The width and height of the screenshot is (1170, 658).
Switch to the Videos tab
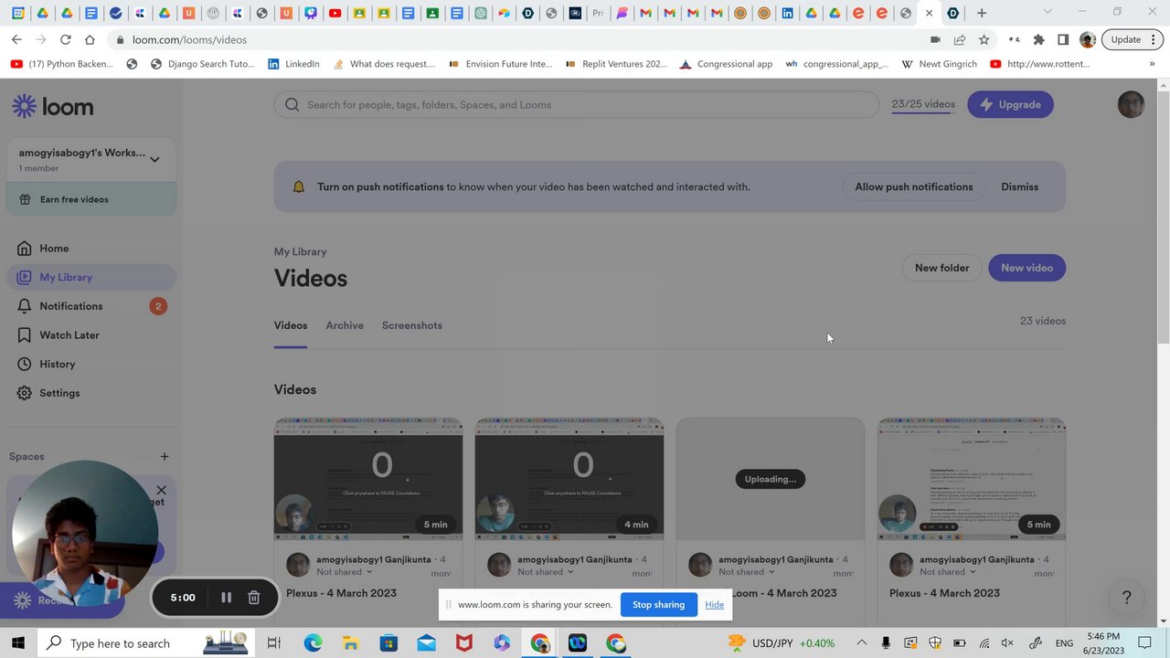(x=291, y=325)
